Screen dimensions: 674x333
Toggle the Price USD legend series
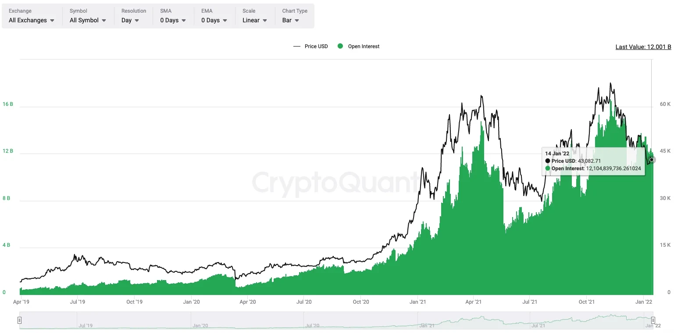[x=311, y=46]
